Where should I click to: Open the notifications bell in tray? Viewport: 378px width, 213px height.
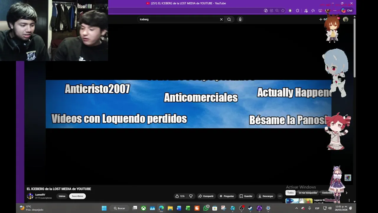click(x=351, y=208)
